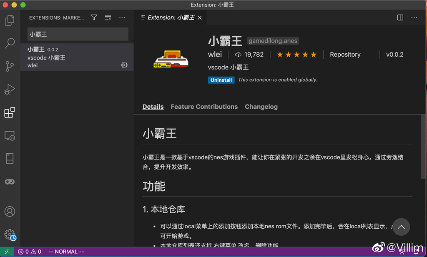Open the notebook-style icon in activity bar
The image size is (427, 257).
pos(10,158)
